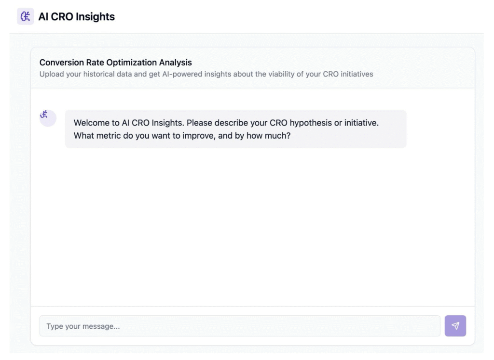Click the bot avatar beside welcome message
The height and width of the screenshot is (360, 494).
[48, 118]
